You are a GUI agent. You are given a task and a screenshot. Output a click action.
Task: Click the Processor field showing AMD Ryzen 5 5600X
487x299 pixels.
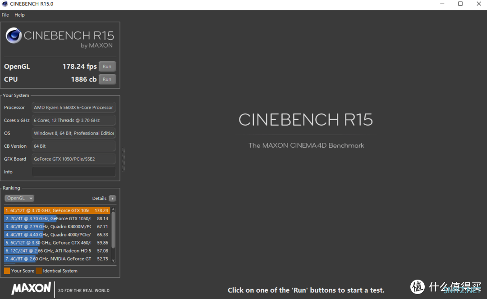pos(74,107)
